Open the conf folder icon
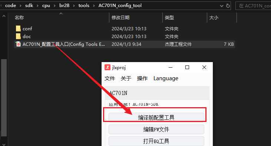The width and height of the screenshot is (271, 146). (18, 28)
